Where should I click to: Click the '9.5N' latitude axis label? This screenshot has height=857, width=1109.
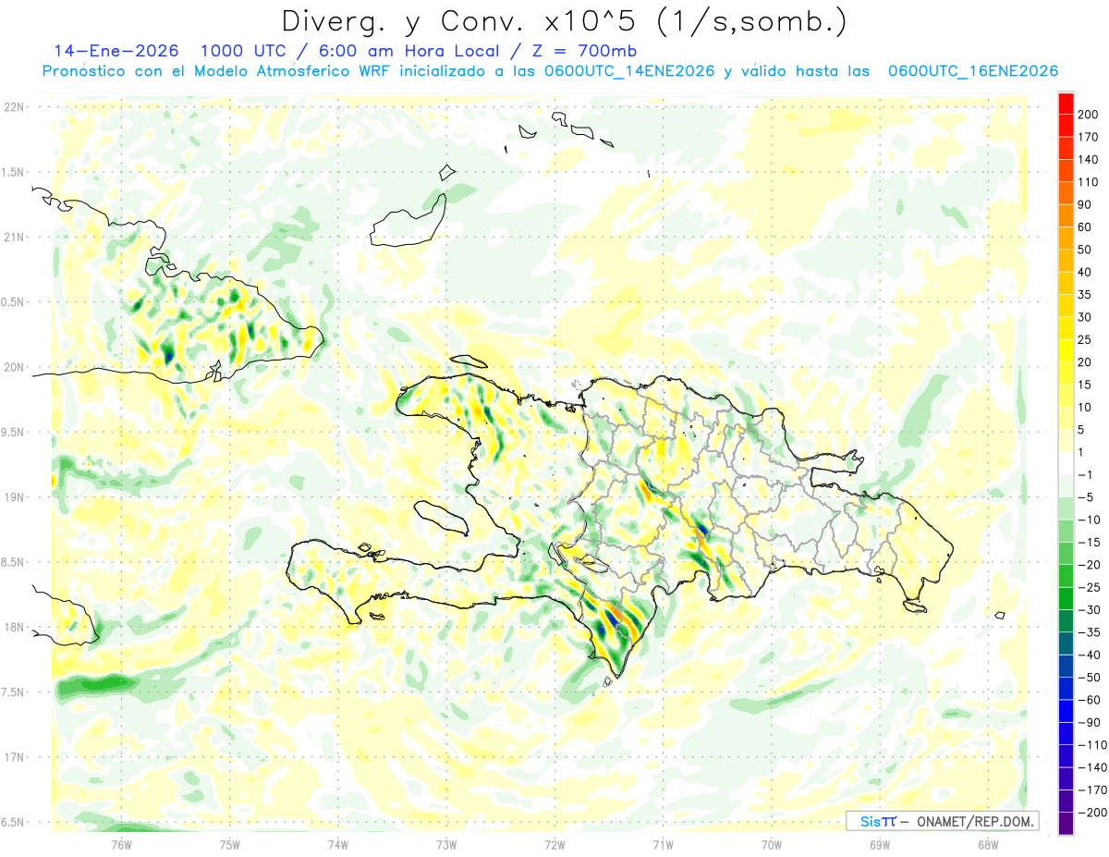coord(13,432)
